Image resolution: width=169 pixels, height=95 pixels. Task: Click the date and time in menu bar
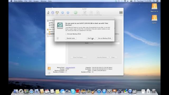[144, 1]
